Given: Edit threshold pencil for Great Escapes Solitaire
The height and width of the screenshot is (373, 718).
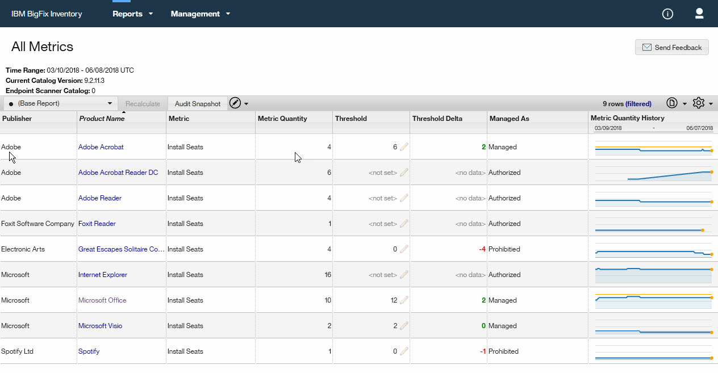Looking at the screenshot, I should click(x=404, y=249).
